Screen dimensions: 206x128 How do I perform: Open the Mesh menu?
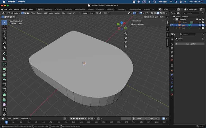(x=51, y=13)
